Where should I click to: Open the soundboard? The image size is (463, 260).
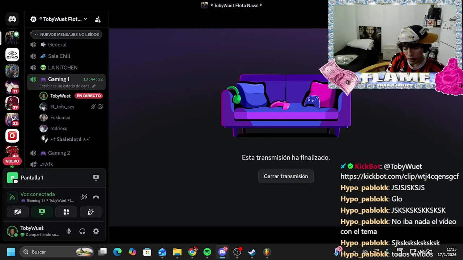[90, 212]
